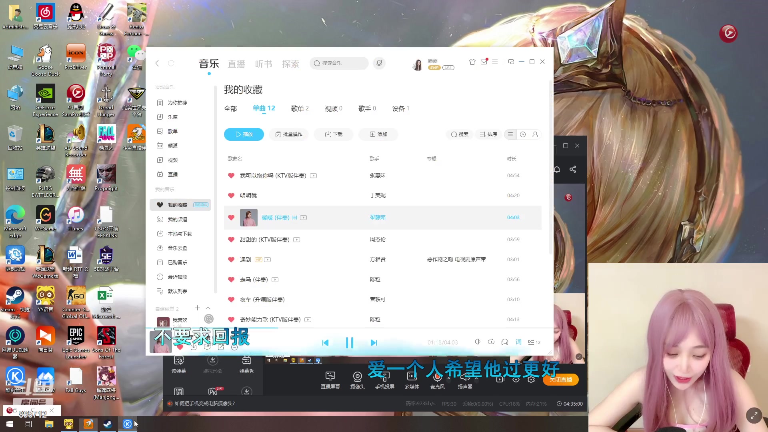
Task: Show lyrics via the 词 icon
Action: click(x=518, y=342)
